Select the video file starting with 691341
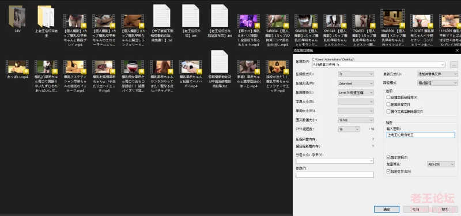Screen dimensions: 461x216 click(335, 21)
